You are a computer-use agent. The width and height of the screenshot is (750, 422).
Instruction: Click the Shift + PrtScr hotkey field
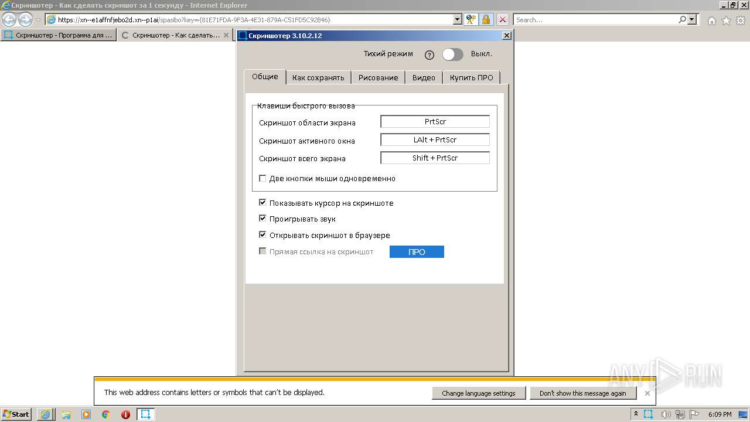pyautogui.click(x=435, y=158)
